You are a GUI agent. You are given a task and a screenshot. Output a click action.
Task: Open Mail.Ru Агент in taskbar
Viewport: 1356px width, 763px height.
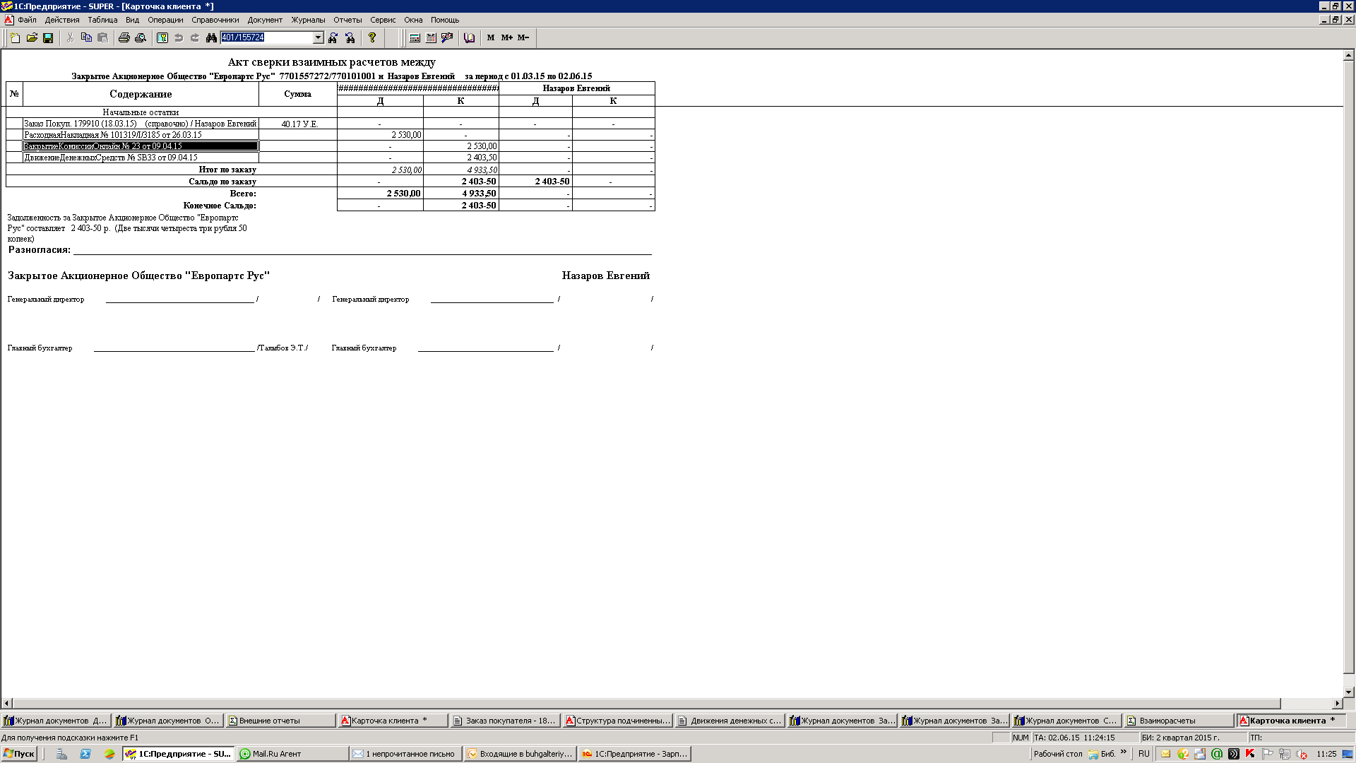click(292, 754)
